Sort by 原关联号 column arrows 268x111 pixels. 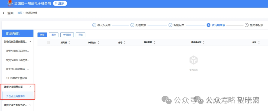[154, 43]
